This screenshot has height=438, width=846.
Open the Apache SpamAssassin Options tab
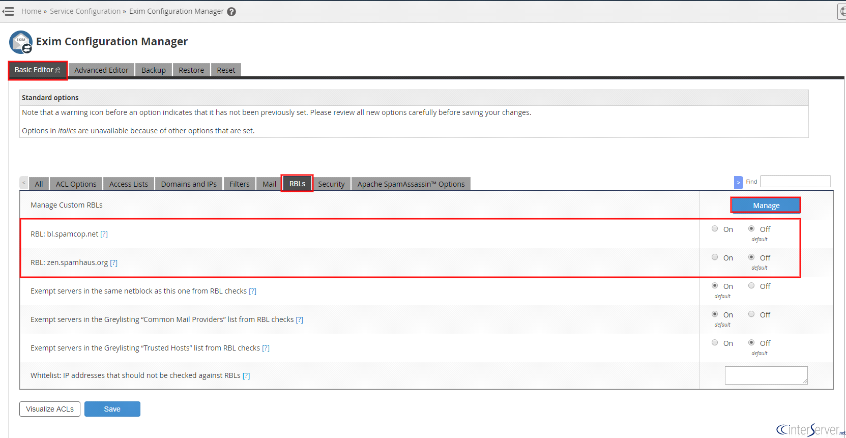[411, 184]
